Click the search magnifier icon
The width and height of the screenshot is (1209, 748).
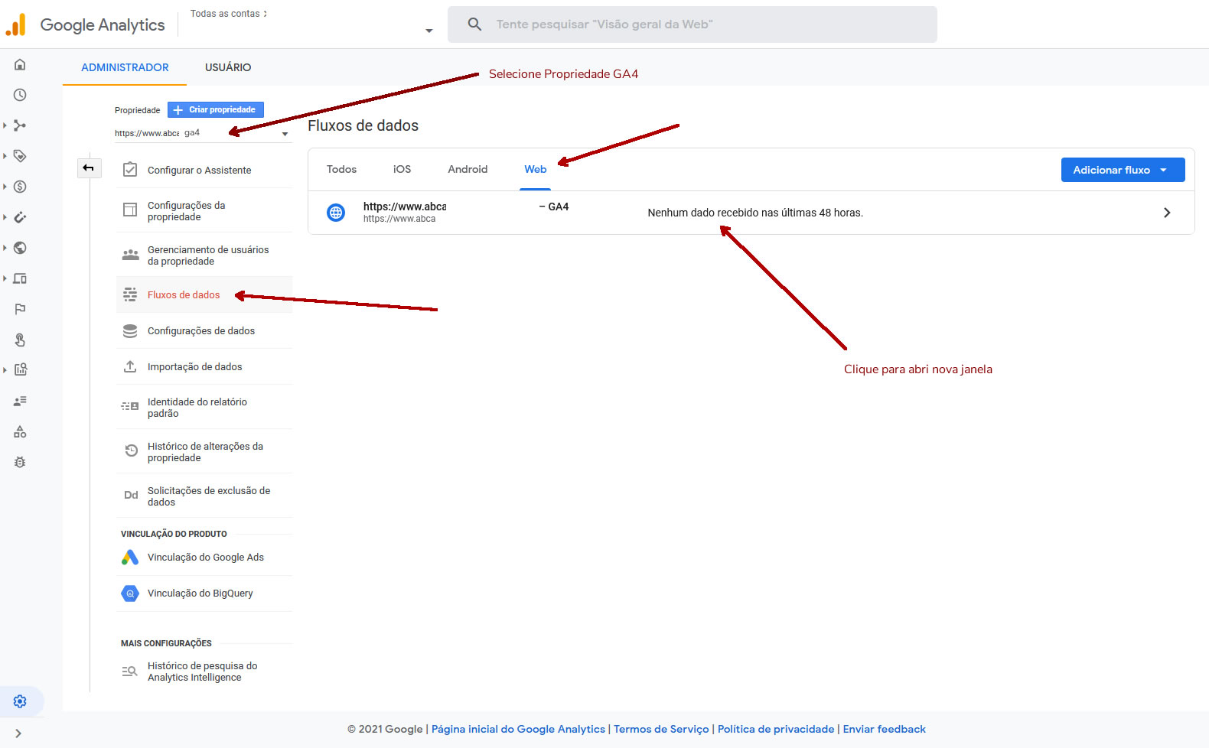click(x=474, y=24)
